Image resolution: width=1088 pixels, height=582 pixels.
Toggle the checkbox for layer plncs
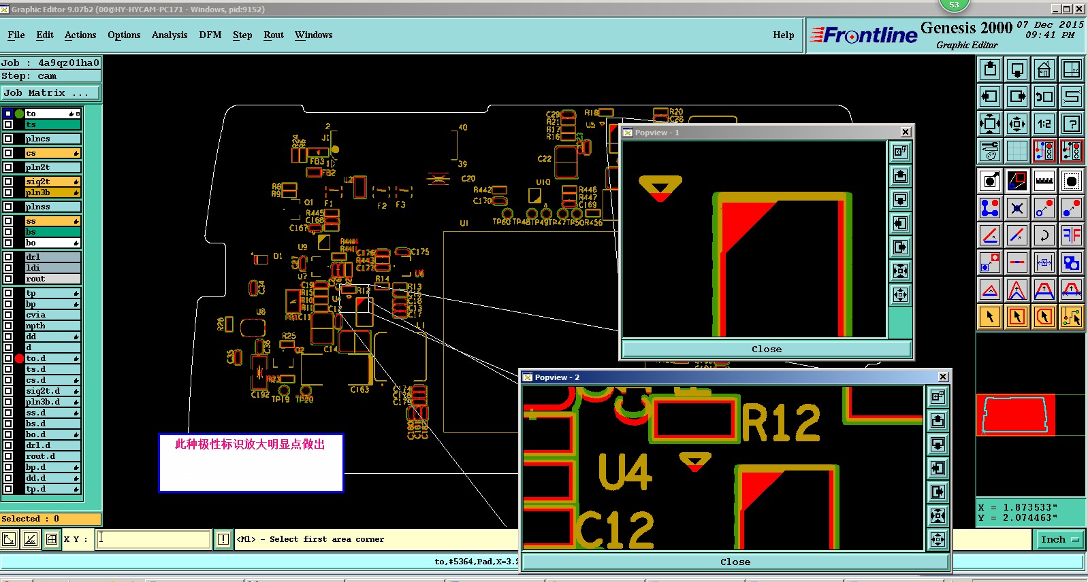click(x=8, y=139)
